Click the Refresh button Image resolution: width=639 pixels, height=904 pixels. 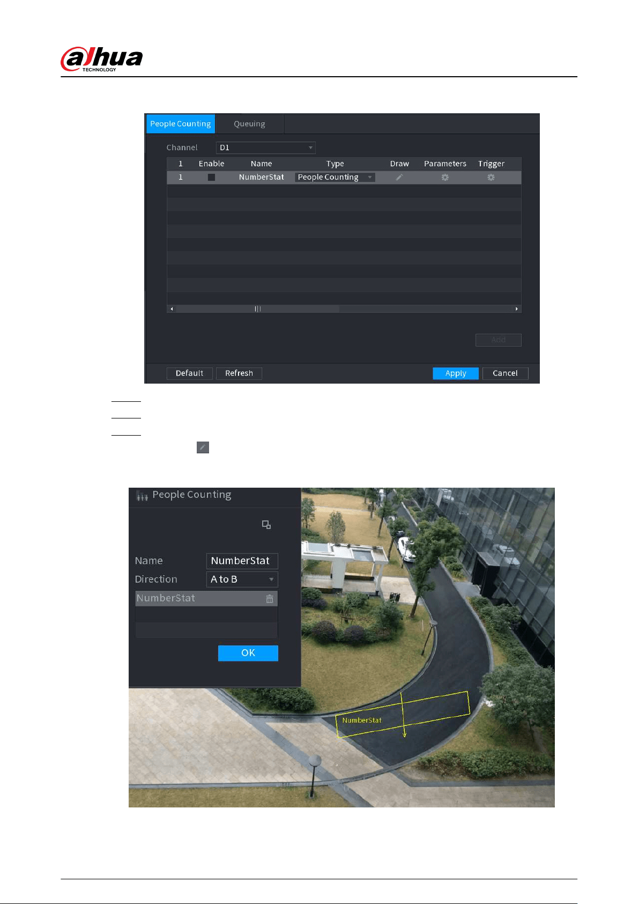(x=239, y=373)
